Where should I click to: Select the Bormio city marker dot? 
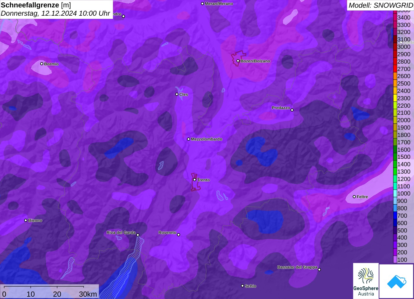click(x=42, y=64)
